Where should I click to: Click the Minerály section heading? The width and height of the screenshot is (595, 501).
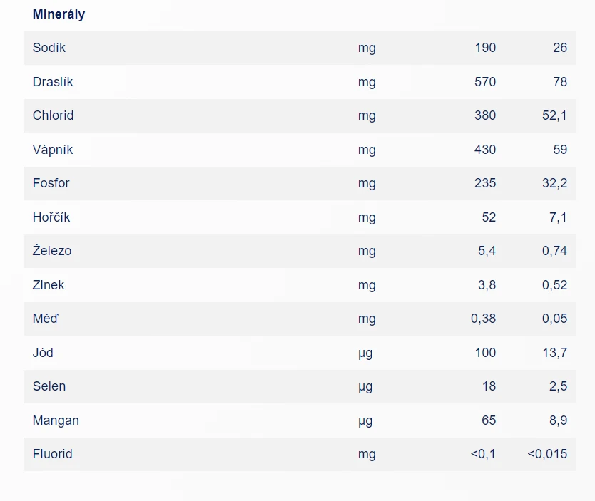pyautogui.click(x=59, y=14)
